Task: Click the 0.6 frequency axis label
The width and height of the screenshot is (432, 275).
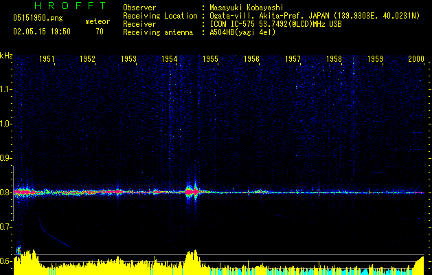Action: click(x=5, y=261)
